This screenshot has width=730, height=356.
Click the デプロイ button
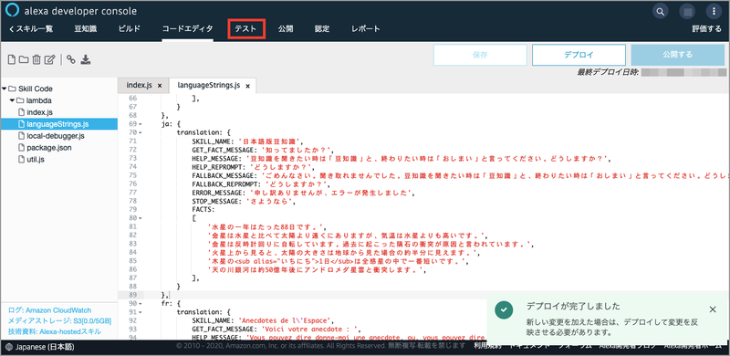pyautogui.click(x=579, y=55)
